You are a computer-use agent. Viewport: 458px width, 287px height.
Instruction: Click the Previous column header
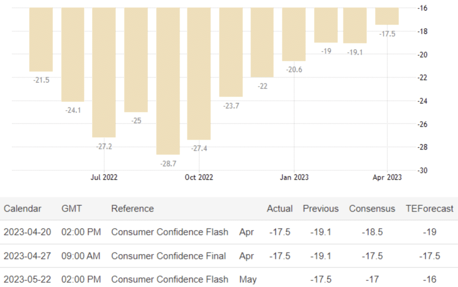[x=320, y=209]
